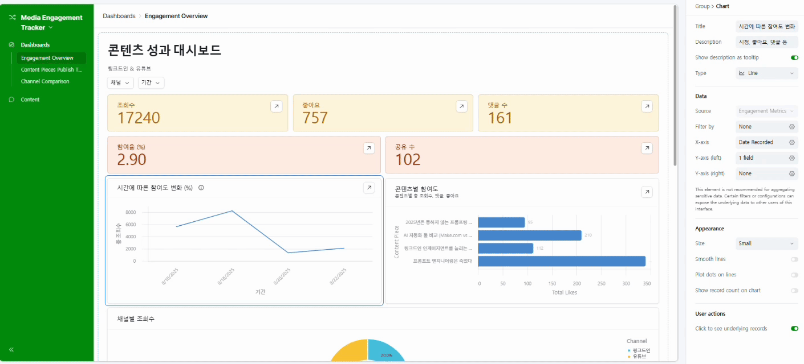Click the blue pie slice labeled 20.0%
This screenshot has width=804, height=364.
(x=387, y=351)
